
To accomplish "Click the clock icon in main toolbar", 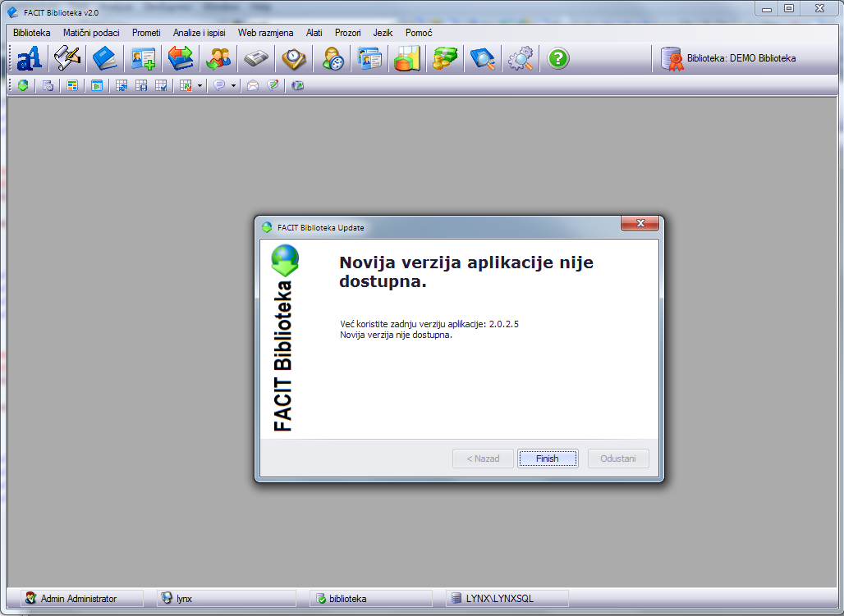I will click(x=294, y=58).
